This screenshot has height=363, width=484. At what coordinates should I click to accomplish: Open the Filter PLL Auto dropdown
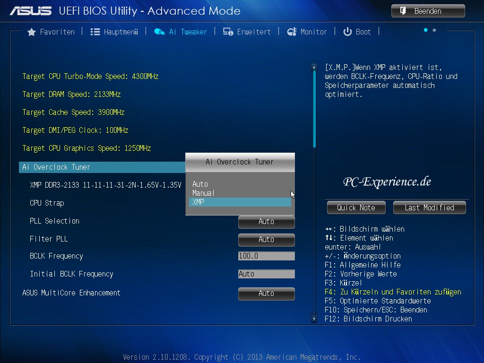[x=266, y=239]
